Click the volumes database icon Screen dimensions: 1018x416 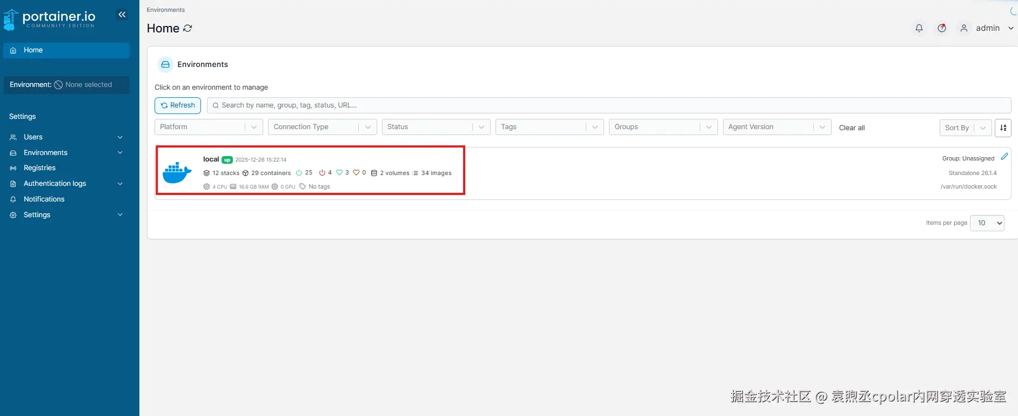click(x=374, y=173)
